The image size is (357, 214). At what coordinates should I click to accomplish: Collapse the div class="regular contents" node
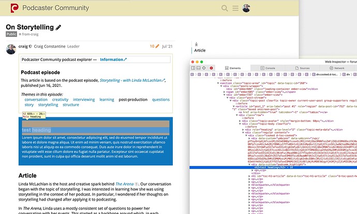pyautogui.click(x=243, y=132)
